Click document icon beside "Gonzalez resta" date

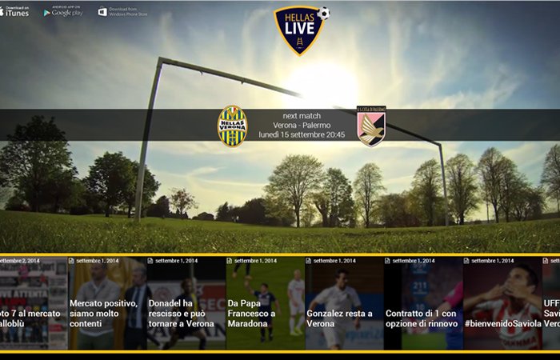(x=308, y=261)
